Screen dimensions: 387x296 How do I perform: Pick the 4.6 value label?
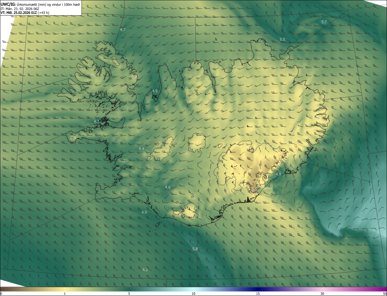[167, 187]
